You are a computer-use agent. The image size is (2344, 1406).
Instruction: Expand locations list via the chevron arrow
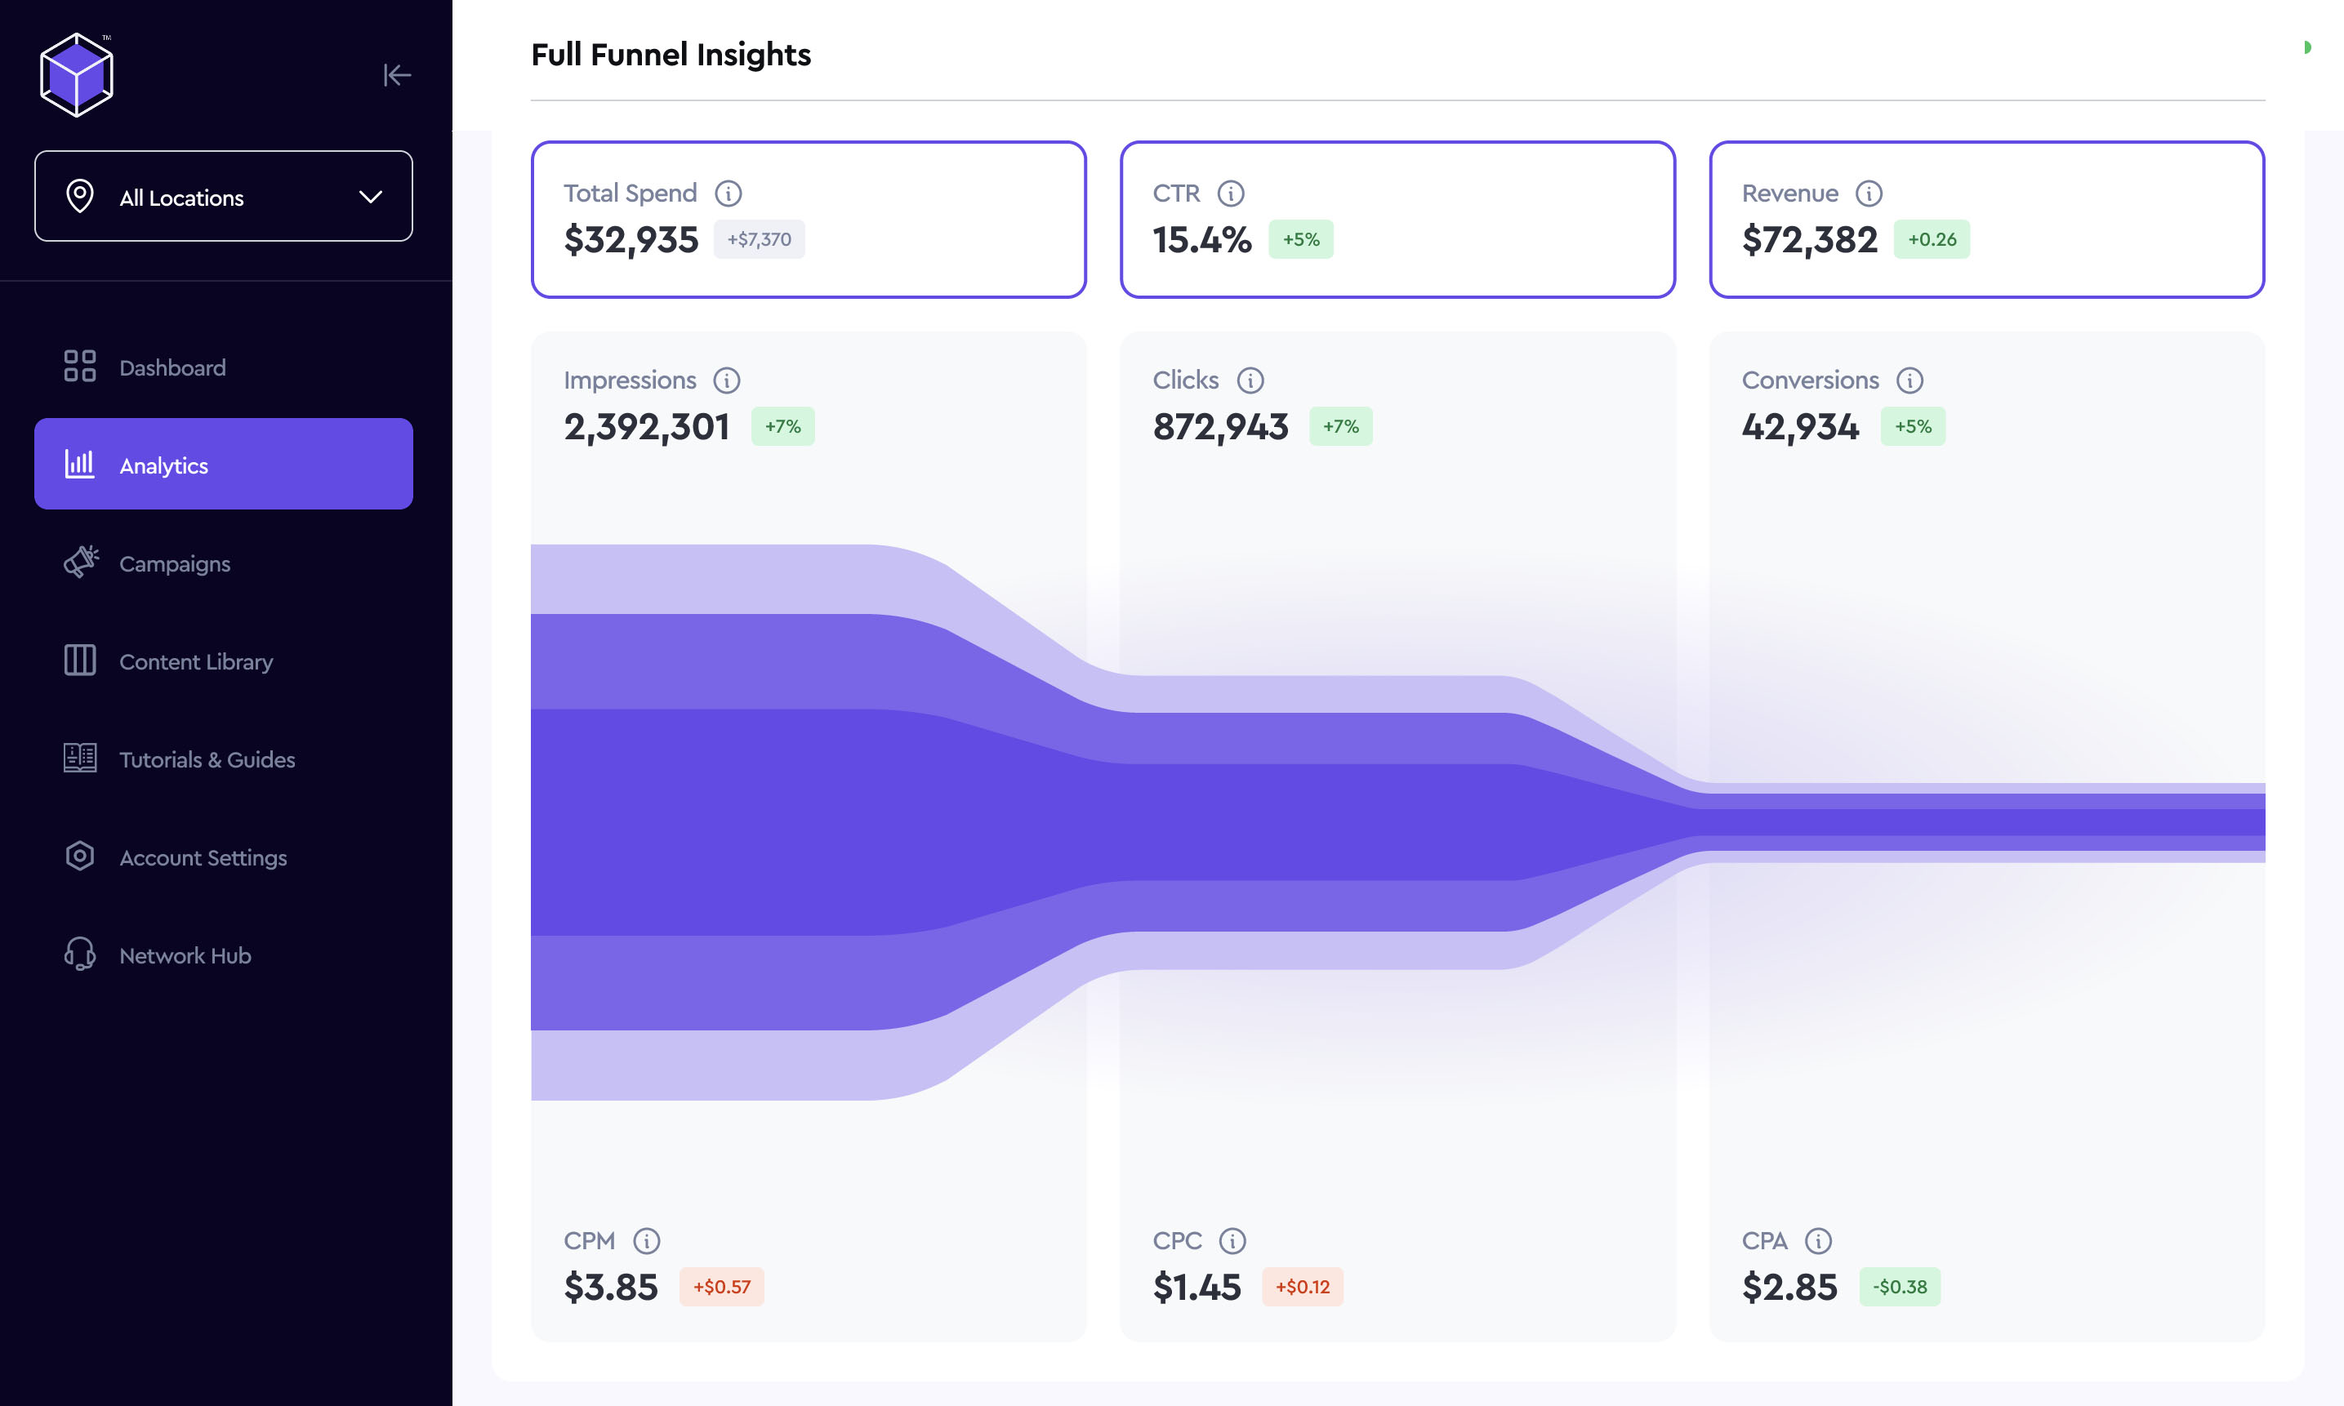pyautogui.click(x=371, y=197)
